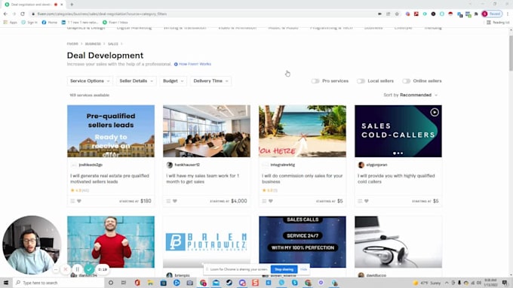Click the Windows Start button
Screen dimensions: 513x288
pyautogui.click(x=6, y=283)
